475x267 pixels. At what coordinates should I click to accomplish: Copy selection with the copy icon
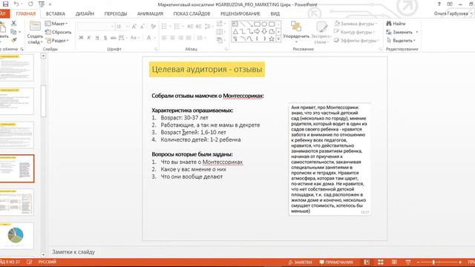tap(13, 32)
